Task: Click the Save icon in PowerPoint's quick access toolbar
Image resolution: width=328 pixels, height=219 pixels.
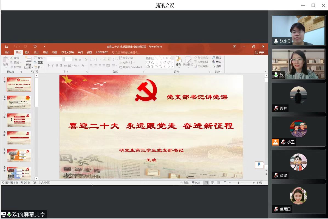Action: (x=7, y=47)
